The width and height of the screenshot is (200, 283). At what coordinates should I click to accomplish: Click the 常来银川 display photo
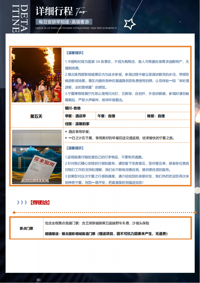point(37,157)
